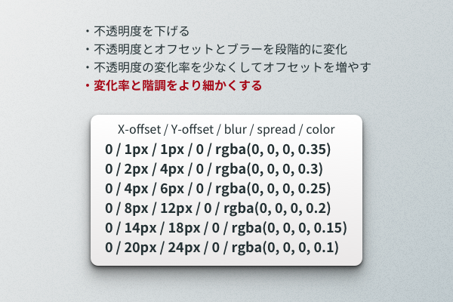Select shadow row with rgba(0, 0, 0, 0.3)
The image size is (453, 302).
click(x=214, y=169)
